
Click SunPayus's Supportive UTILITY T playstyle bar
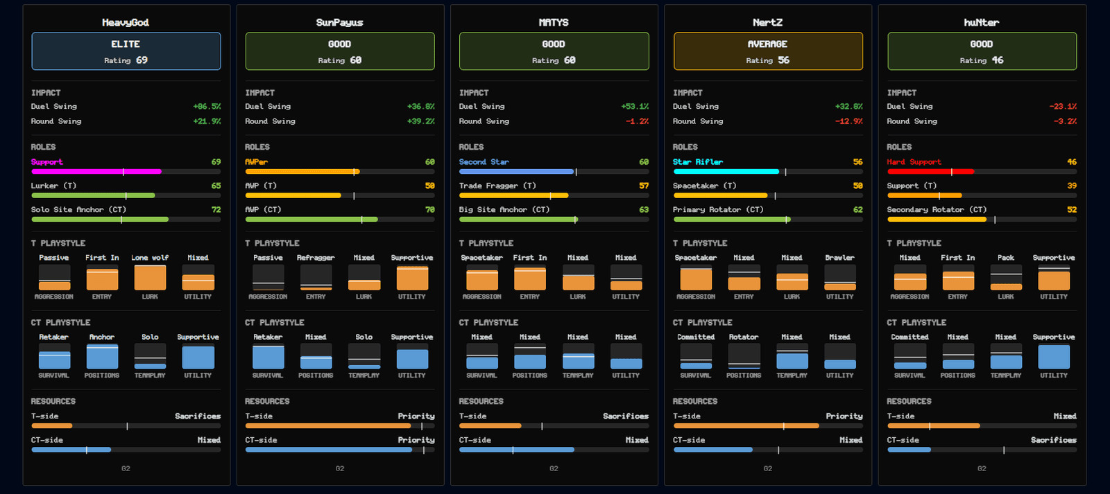[x=412, y=277]
